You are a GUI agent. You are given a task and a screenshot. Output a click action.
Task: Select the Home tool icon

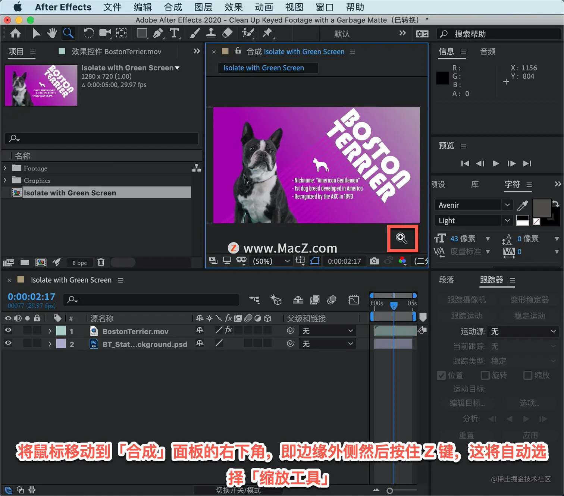[x=15, y=34]
